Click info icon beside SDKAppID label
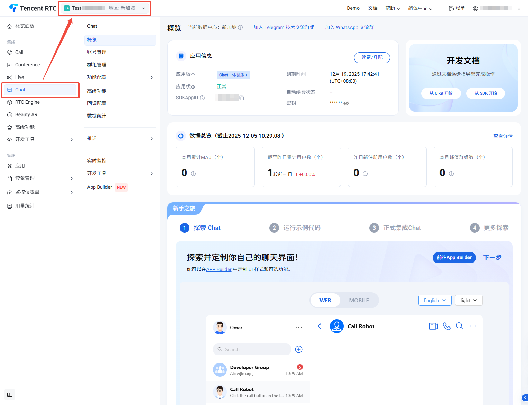Image resolution: width=528 pixels, height=405 pixels. click(202, 98)
